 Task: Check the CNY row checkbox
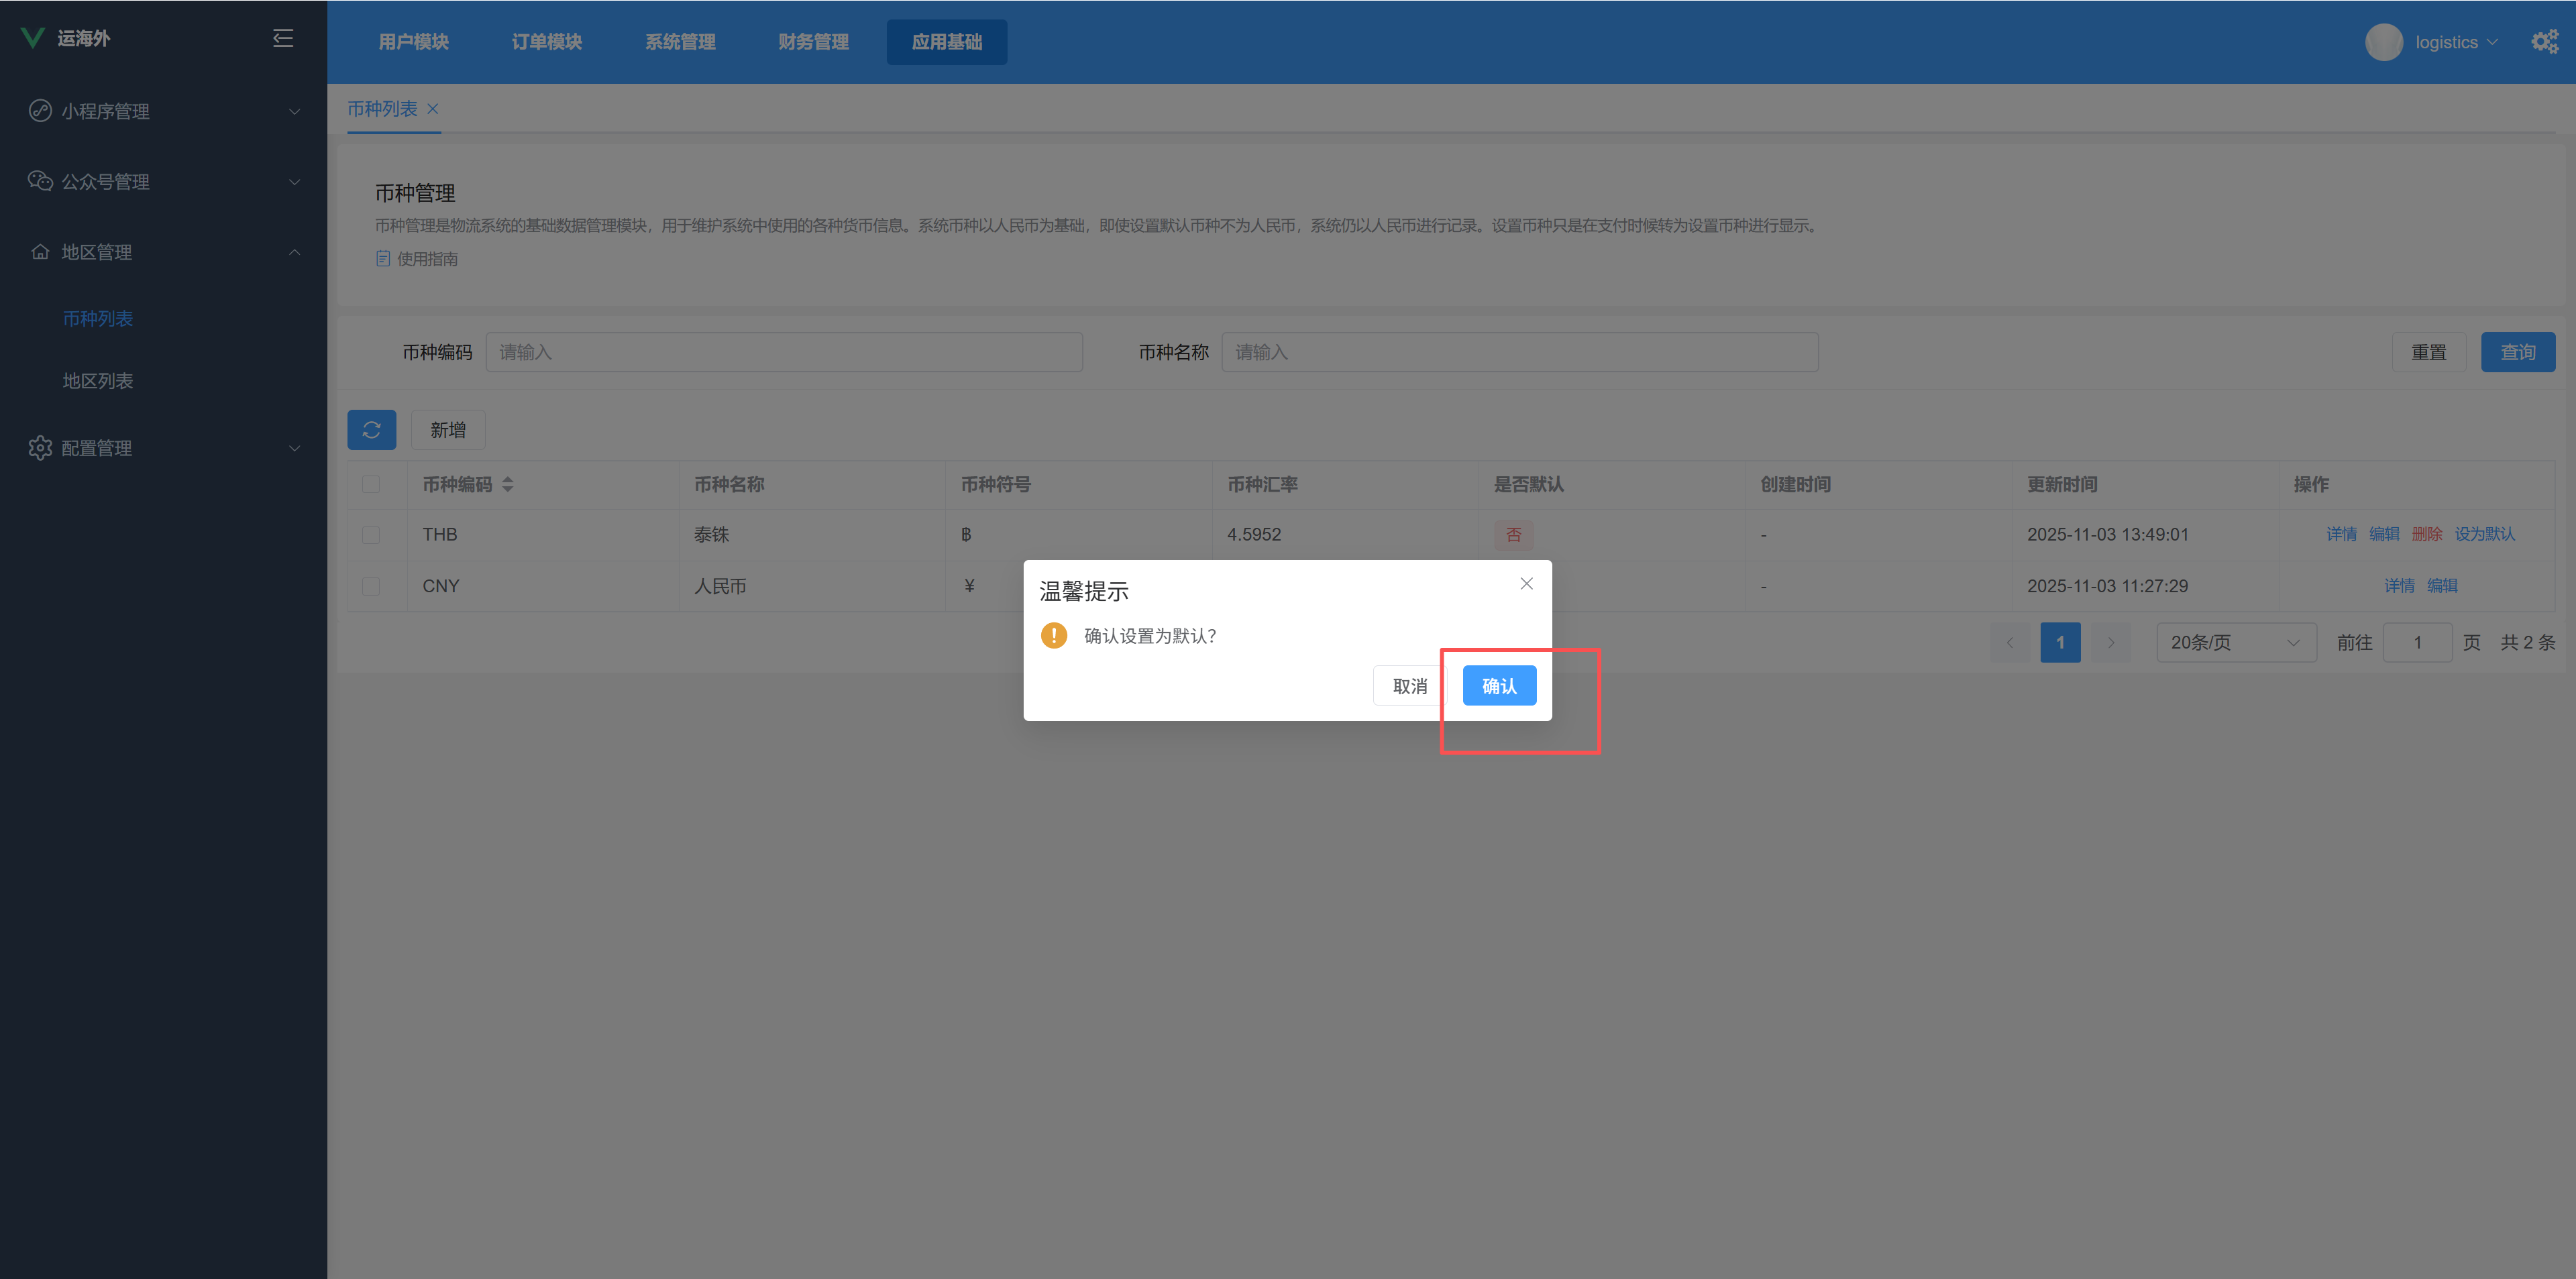(x=371, y=587)
